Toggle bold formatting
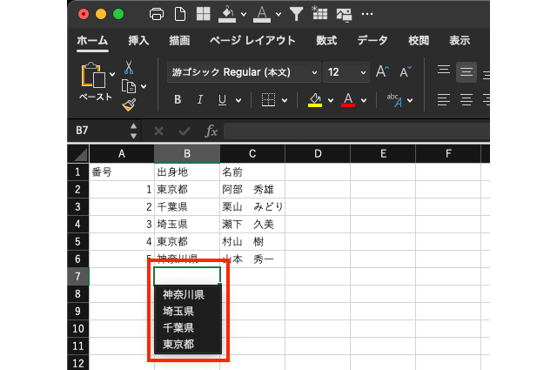 (178, 100)
